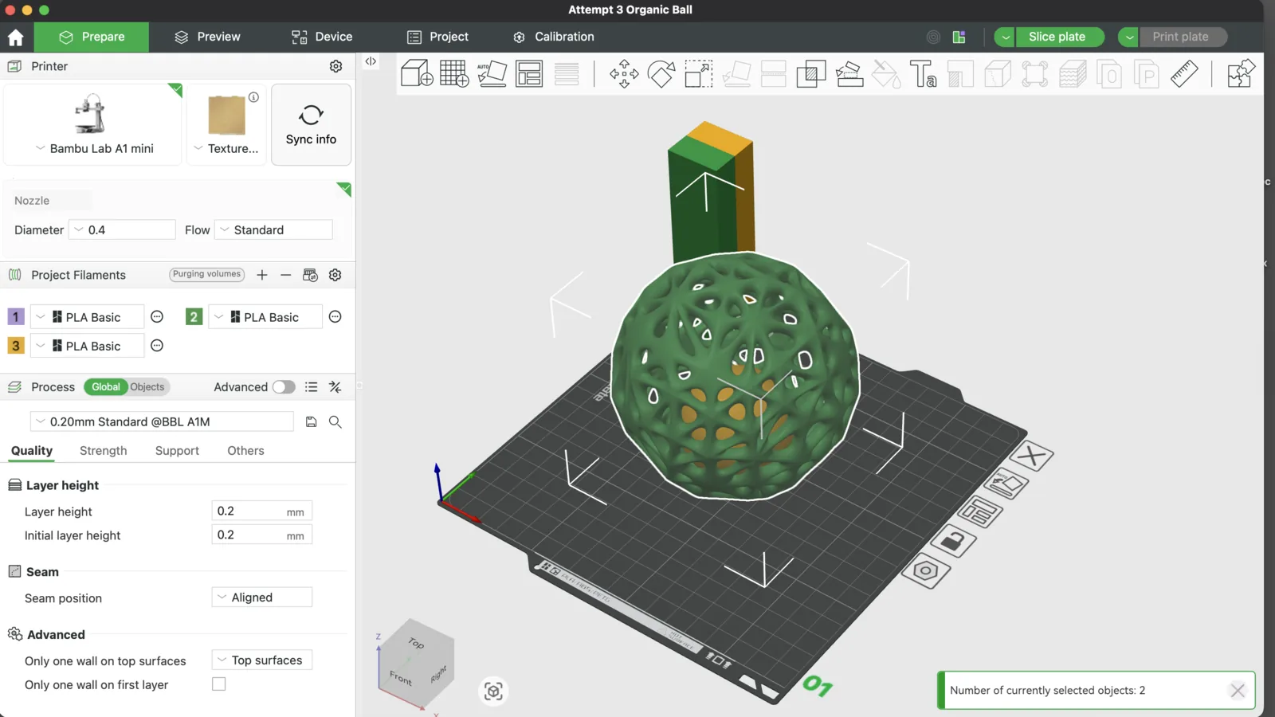1275x717 pixels.
Task: Click the Slice plate button
Action: click(1057, 37)
